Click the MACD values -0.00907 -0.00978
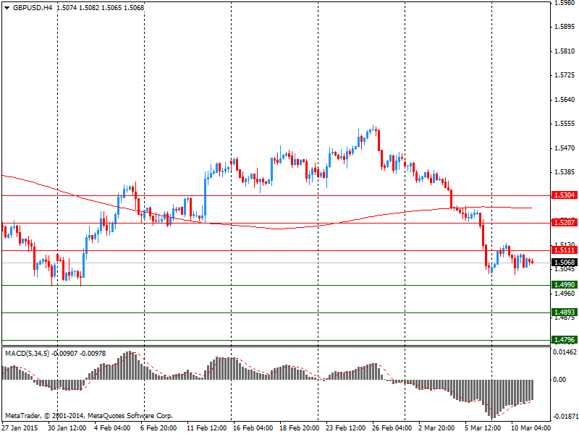This screenshot has height=434, width=579. 78,354
